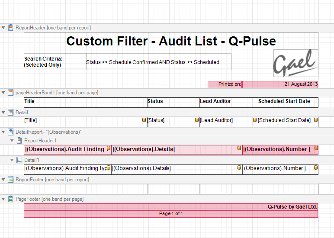Click the Detail1 band icon
This screenshot has width=334, height=238.
click(19, 160)
